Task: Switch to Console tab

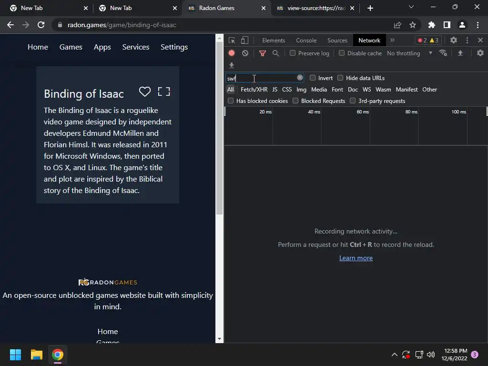Action: [306, 41]
